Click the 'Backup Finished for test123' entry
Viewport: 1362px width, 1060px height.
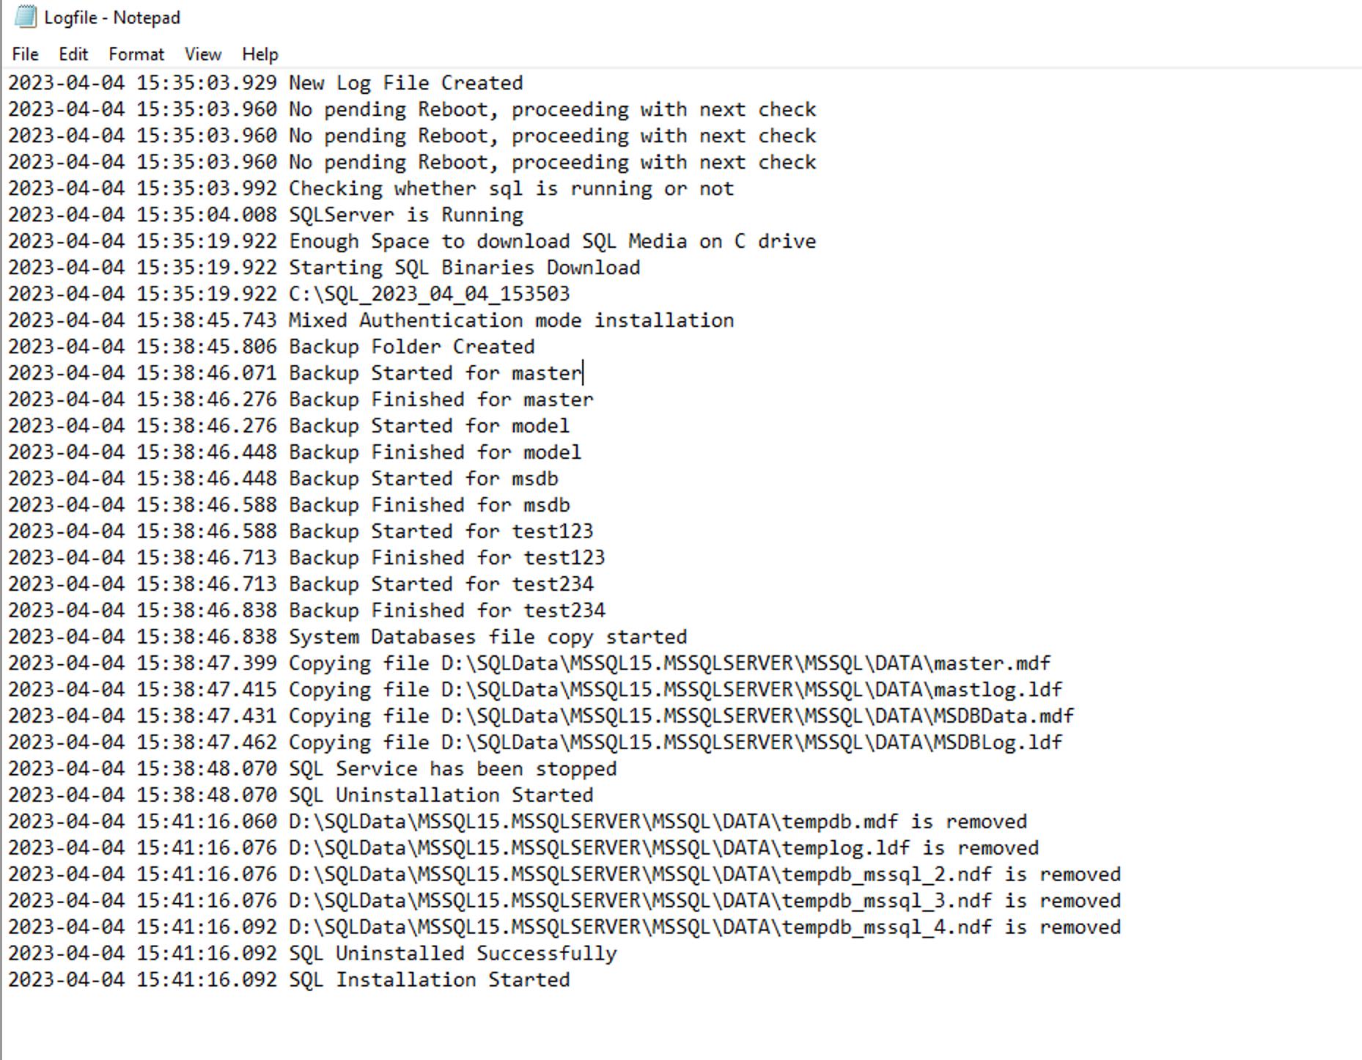coord(446,557)
